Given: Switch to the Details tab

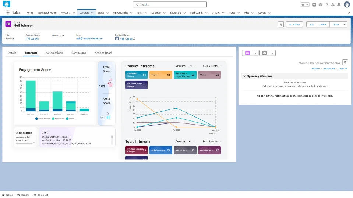Looking at the screenshot, I should pos(12,53).
